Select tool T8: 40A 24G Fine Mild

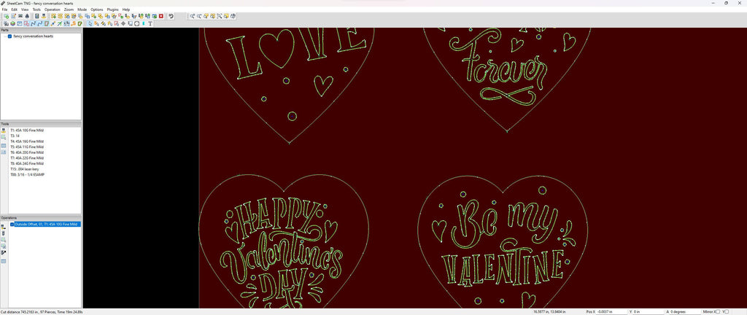point(27,163)
